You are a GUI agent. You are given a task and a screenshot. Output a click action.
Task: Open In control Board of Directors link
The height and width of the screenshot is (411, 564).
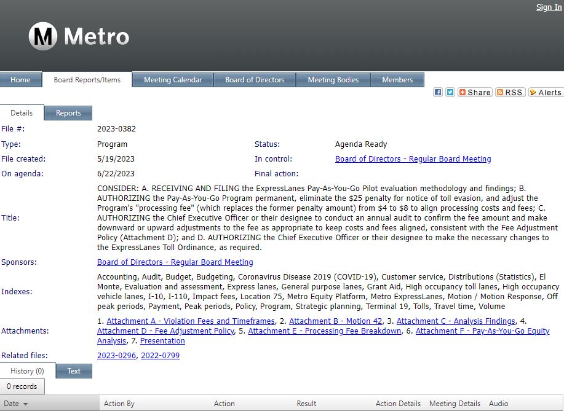click(413, 159)
